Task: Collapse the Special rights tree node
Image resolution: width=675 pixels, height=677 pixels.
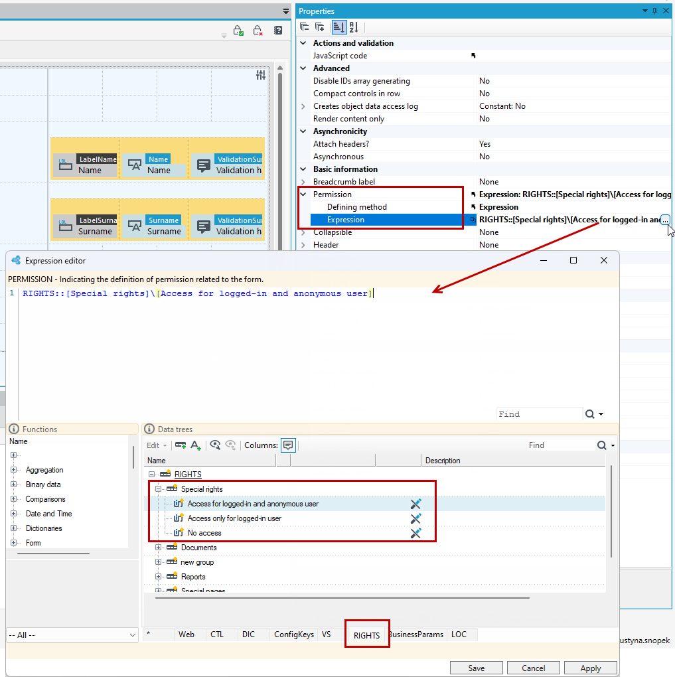Action: point(158,489)
